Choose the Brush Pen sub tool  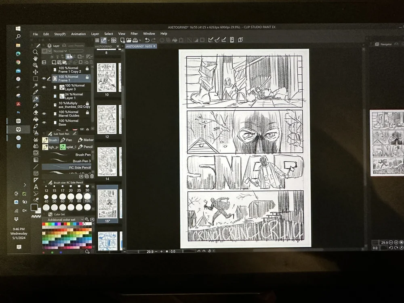(67, 155)
